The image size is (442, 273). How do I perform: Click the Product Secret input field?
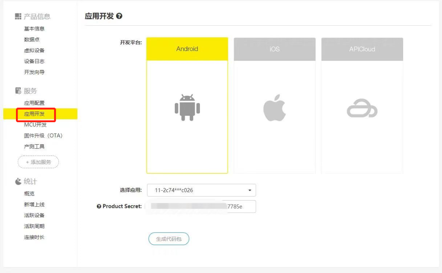[201, 206]
